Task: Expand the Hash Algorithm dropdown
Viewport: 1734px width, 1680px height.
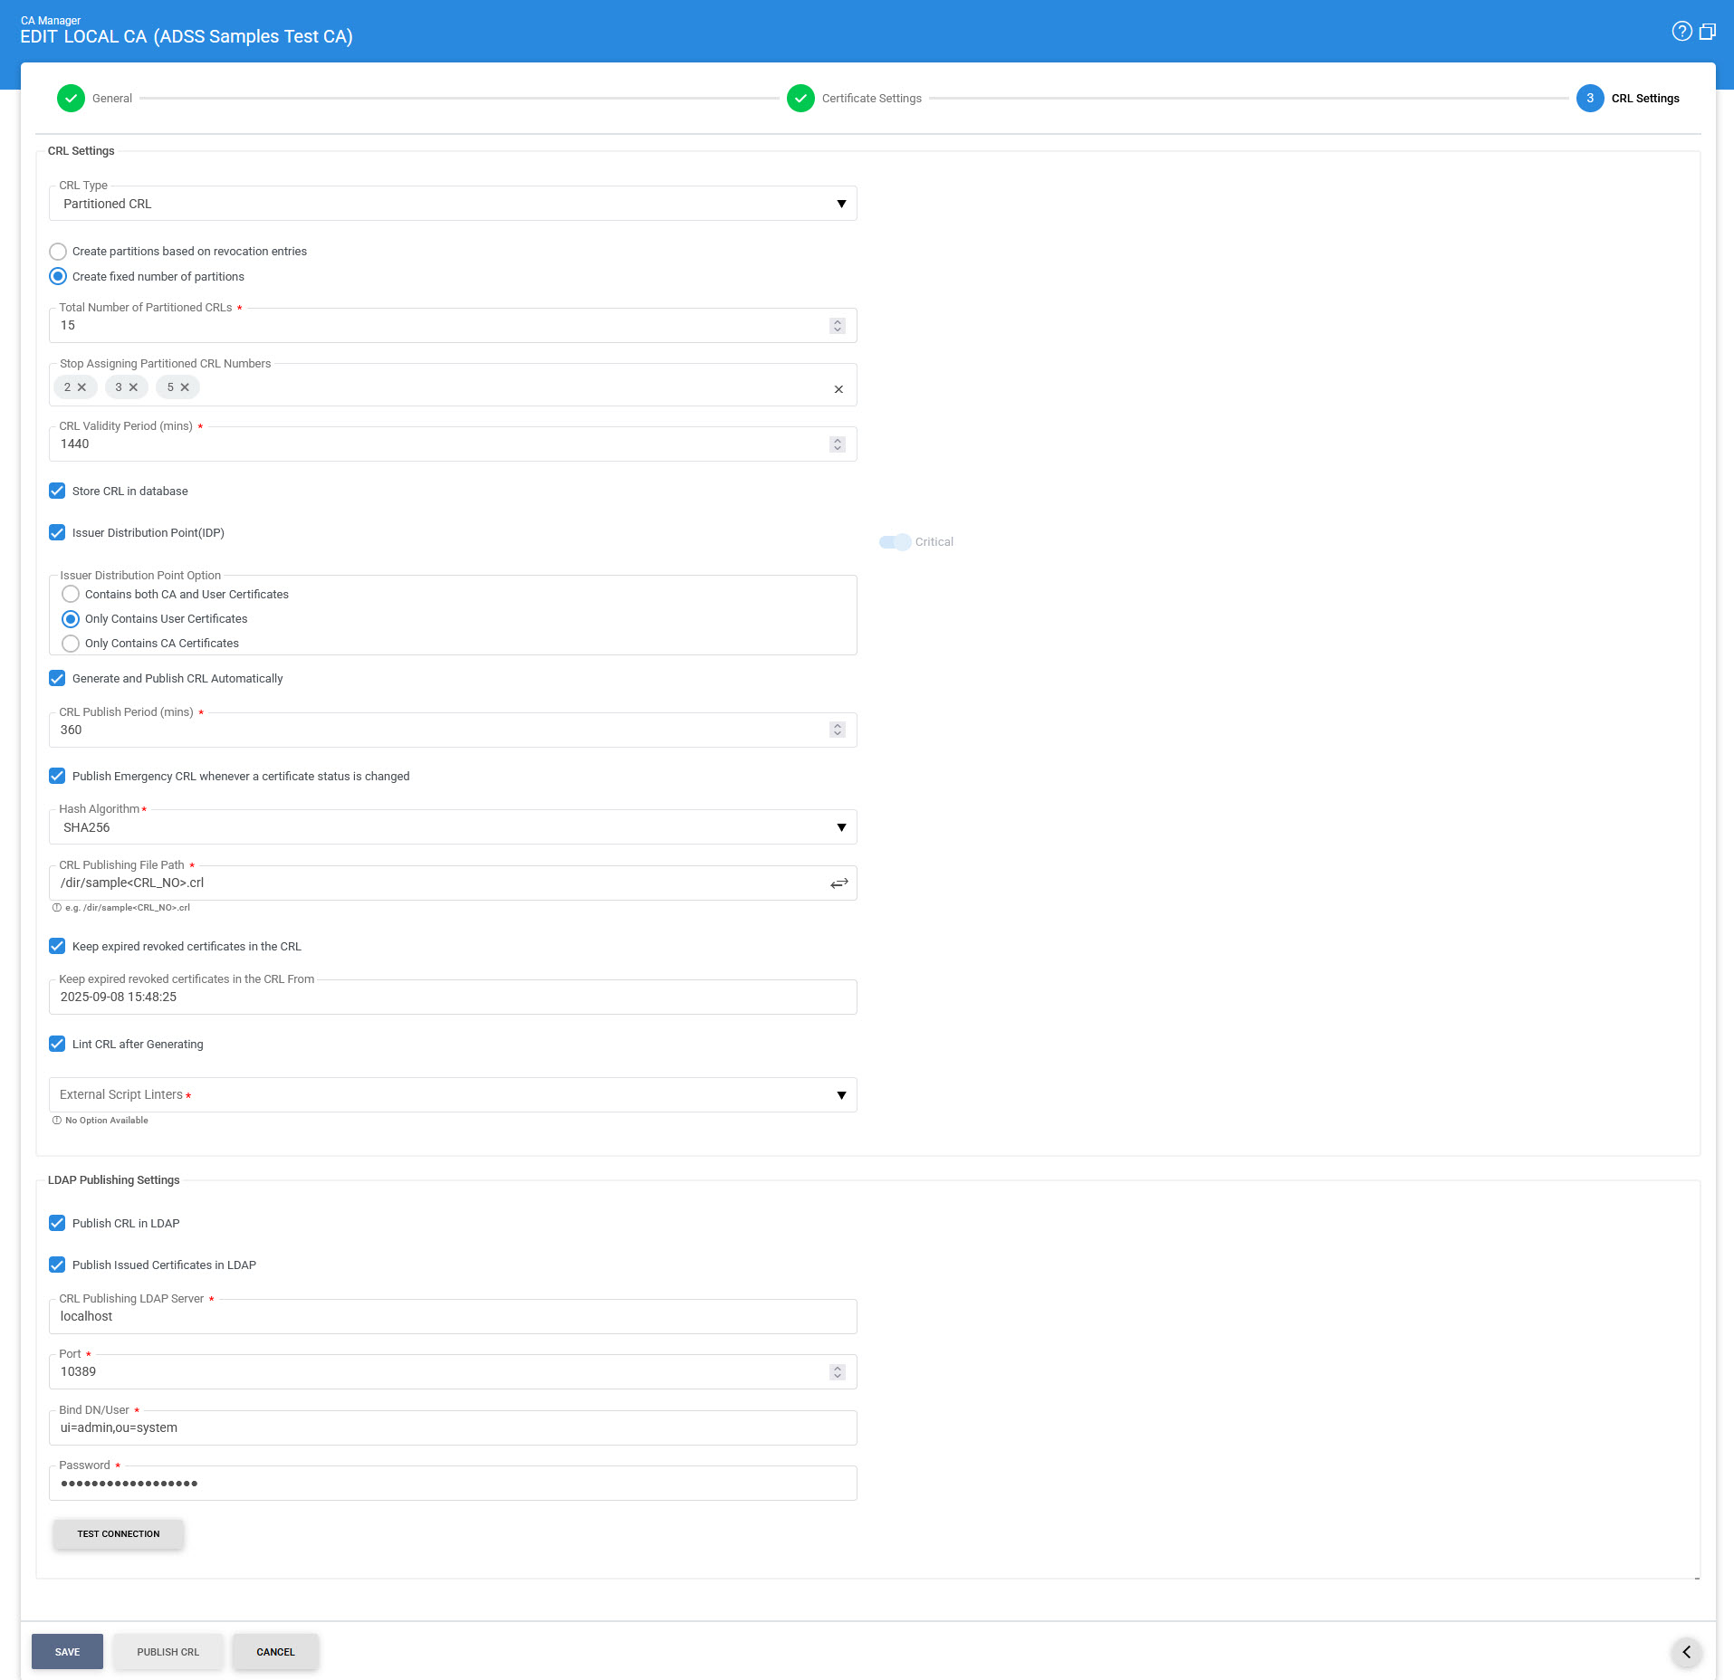Action: tap(453, 827)
